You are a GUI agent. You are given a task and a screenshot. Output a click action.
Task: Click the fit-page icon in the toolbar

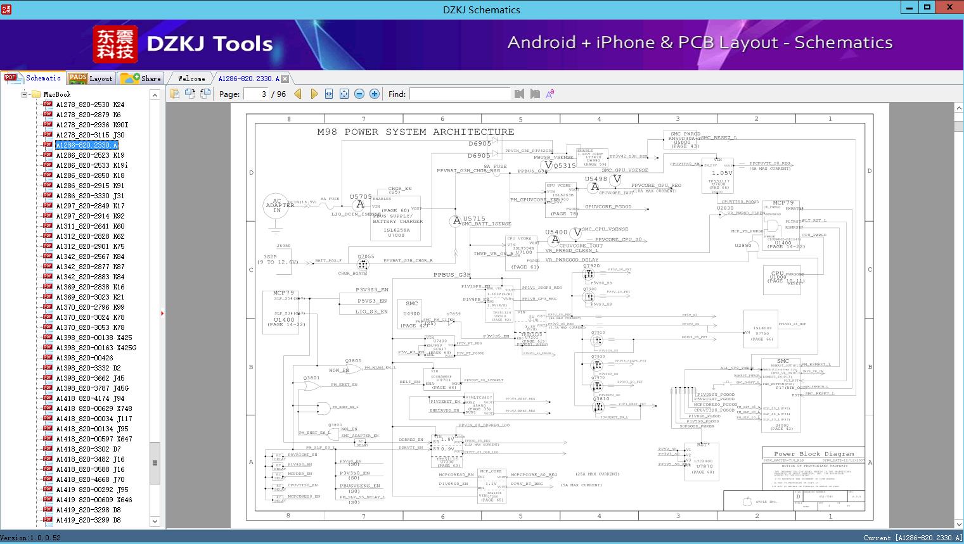(344, 94)
